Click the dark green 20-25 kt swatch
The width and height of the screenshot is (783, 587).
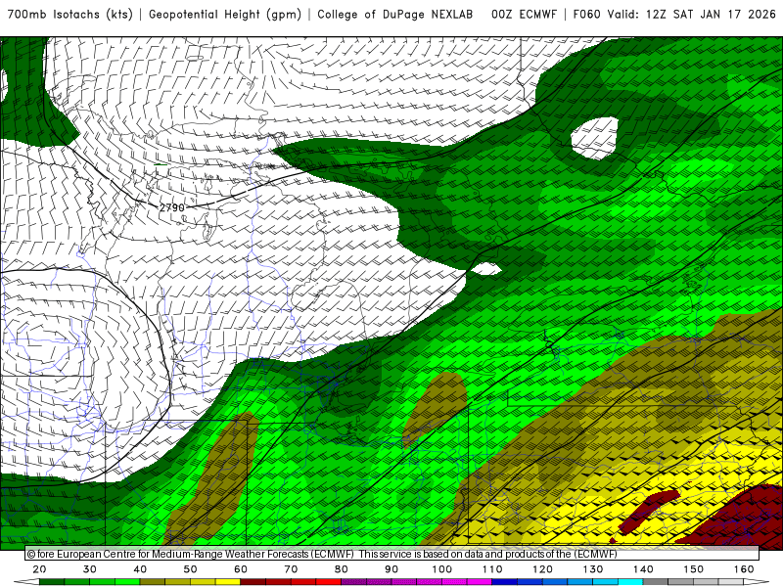coord(52,582)
